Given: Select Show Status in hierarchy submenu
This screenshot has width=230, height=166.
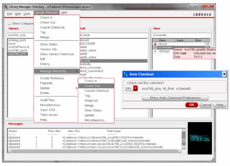Looking at the screenshot, I should point(94,110).
